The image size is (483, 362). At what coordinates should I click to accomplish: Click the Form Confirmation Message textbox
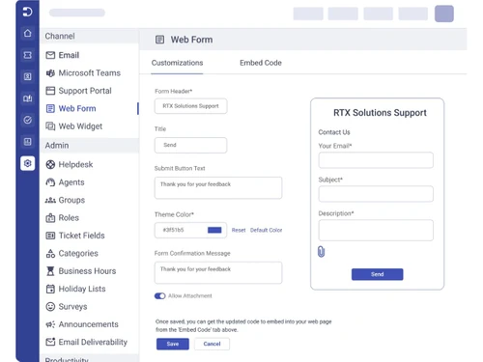point(218,272)
